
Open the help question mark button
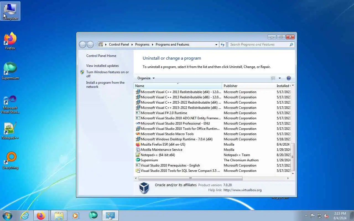(289, 78)
